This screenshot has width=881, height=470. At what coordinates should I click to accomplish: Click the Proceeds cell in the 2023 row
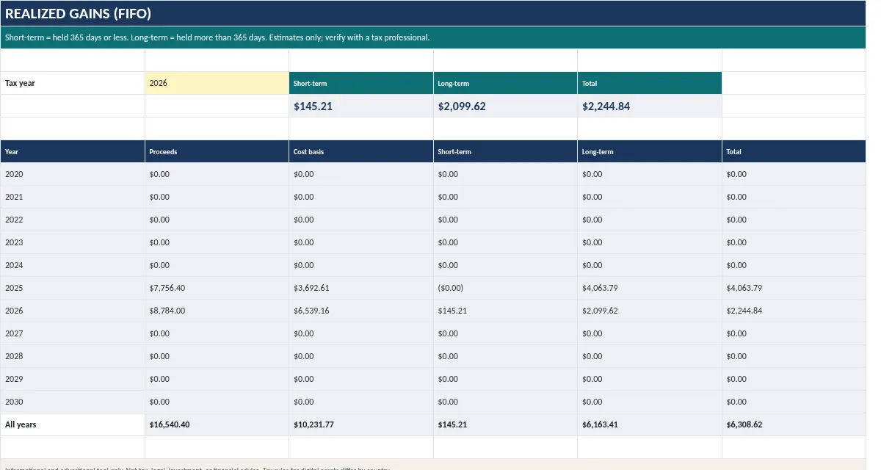[x=217, y=242]
